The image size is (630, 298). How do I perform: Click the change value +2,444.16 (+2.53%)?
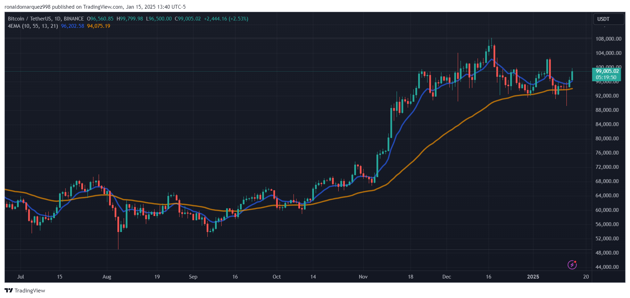tap(226, 19)
